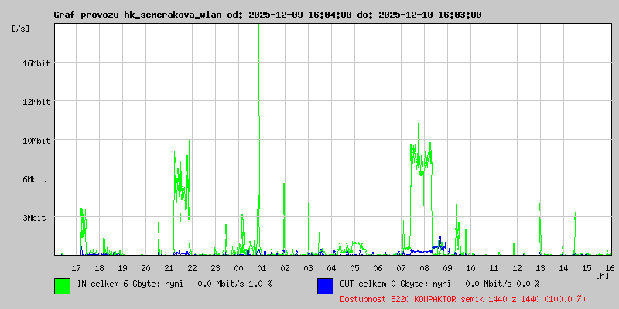
Task: Click the hour label '13' on x-axis
Action: click(x=540, y=268)
